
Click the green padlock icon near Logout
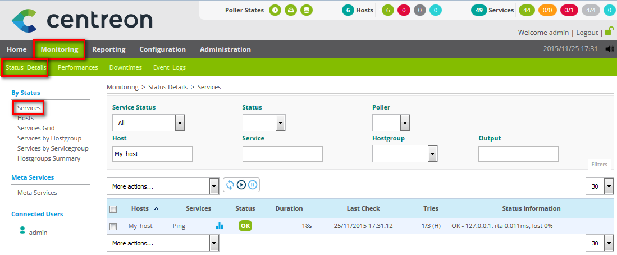[x=609, y=31]
